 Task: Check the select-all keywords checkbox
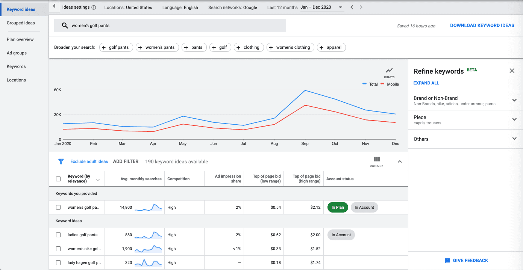58,179
